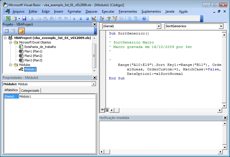Select EstaPasta_de_trabalho in project tree
The width and height of the screenshot is (230, 157).
point(40,47)
